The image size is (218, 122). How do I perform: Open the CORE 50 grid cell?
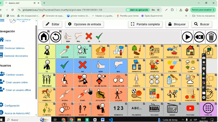pos(208,109)
